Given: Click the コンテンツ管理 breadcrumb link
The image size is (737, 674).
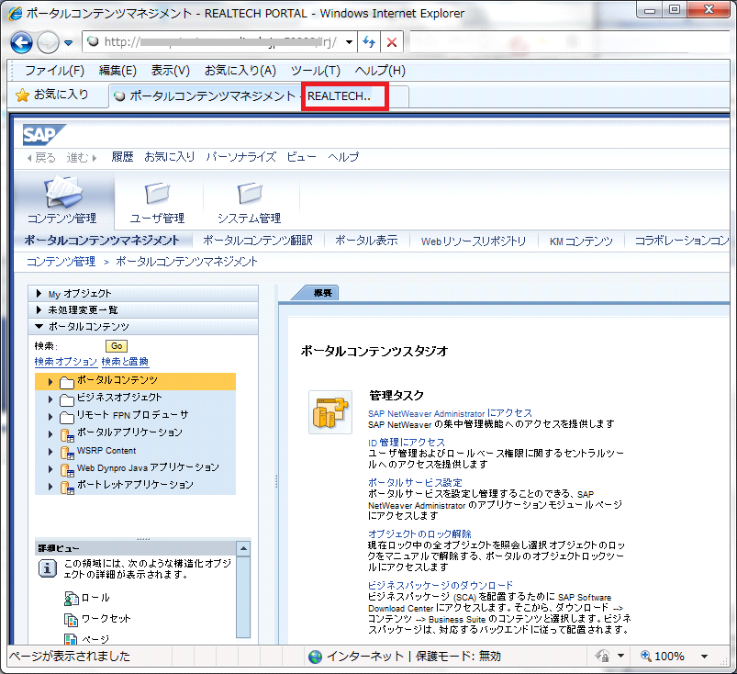Looking at the screenshot, I should click(61, 262).
